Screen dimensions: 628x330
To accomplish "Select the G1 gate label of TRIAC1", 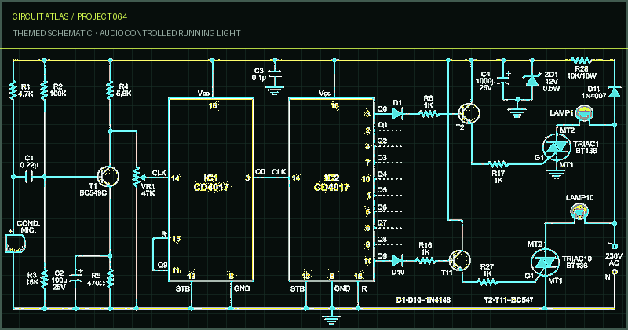I will coord(539,158).
